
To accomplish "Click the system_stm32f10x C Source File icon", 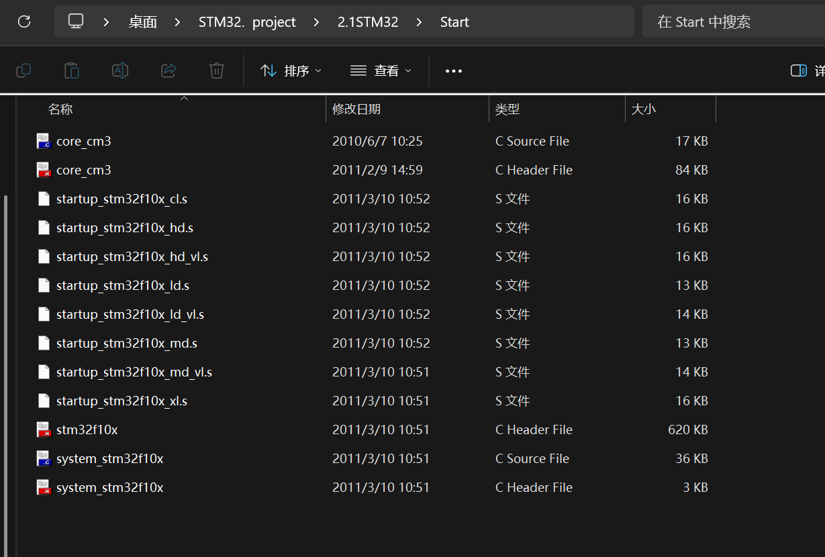I will coord(44,458).
